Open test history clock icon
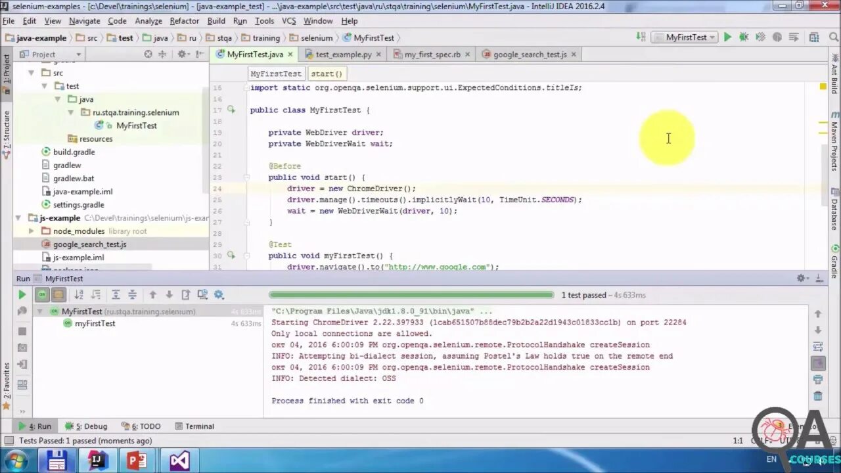The height and width of the screenshot is (473, 841). coord(202,295)
